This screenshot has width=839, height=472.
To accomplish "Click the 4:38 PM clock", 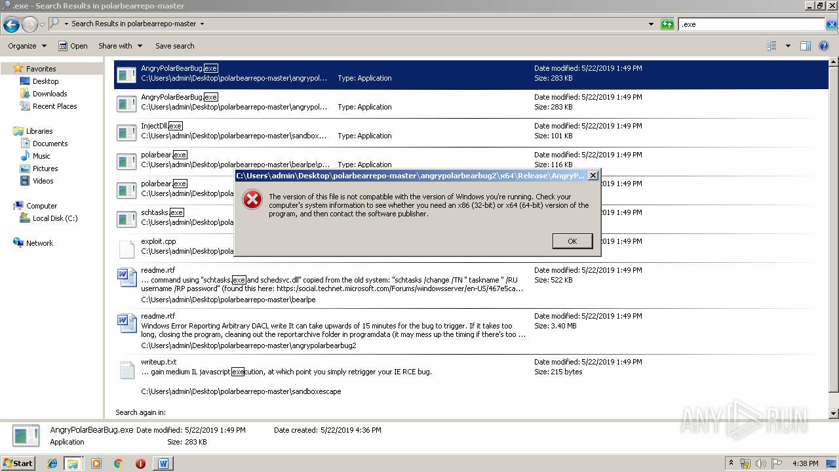I will pos(806,463).
